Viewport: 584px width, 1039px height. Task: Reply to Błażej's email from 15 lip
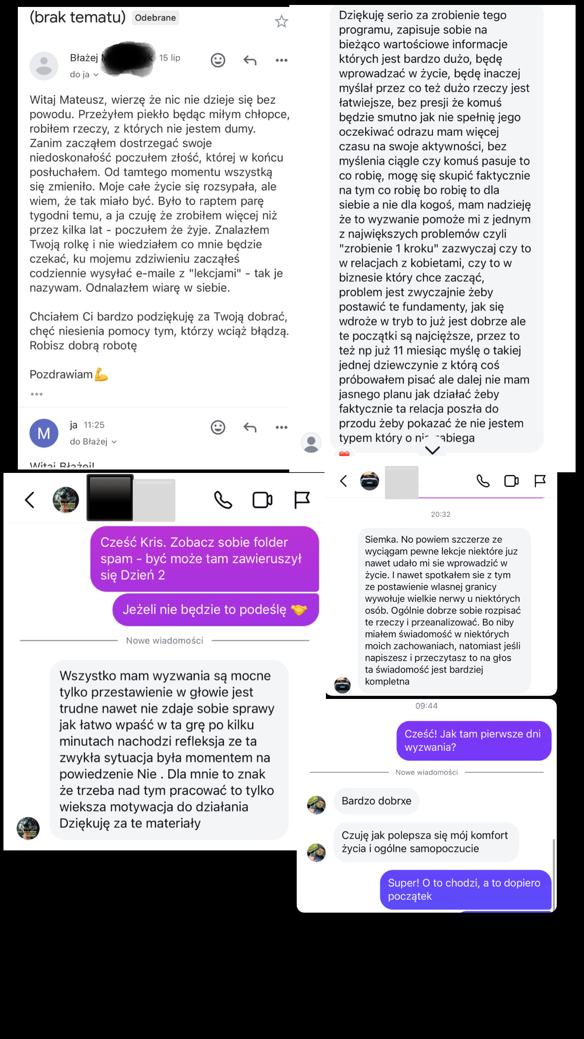[250, 60]
